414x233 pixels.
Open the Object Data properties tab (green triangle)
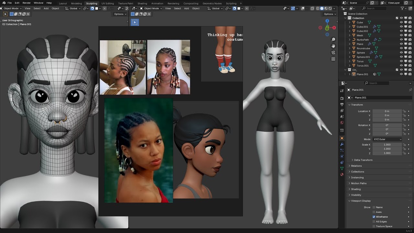click(342, 168)
